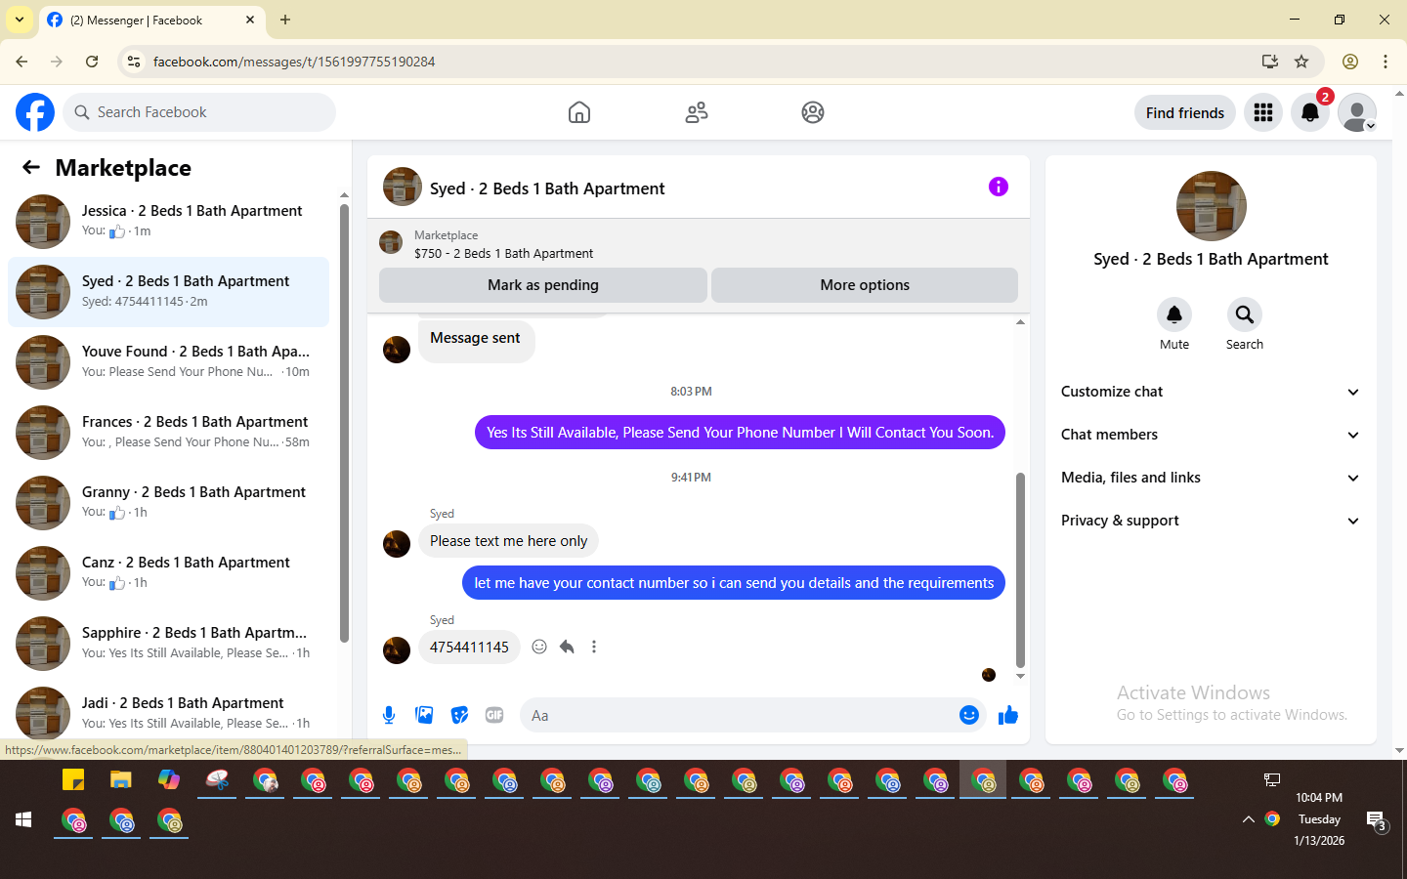
Task: Click the Facebook logo icon
Action: point(35,112)
